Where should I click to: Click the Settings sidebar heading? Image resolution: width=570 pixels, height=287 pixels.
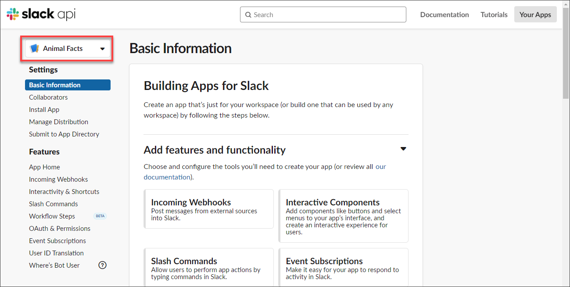coord(43,70)
